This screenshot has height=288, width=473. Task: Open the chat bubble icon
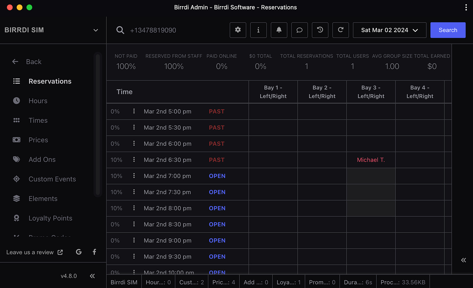[x=300, y=30]
